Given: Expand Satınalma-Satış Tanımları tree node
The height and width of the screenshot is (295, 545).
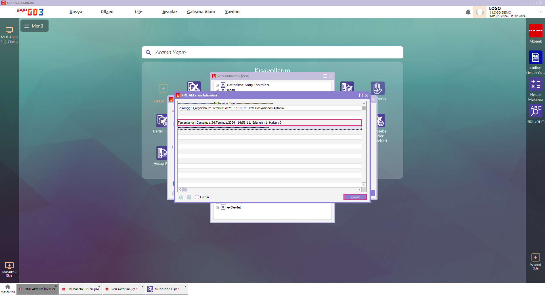Looking at the screenshot, I should [x=217, y=85].
